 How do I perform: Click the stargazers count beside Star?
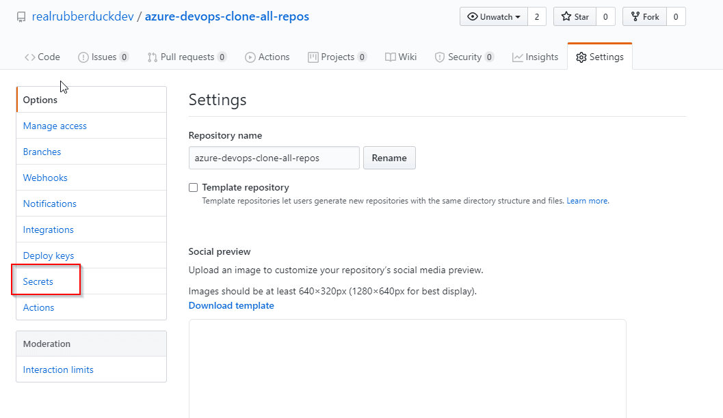click(605, 16)
